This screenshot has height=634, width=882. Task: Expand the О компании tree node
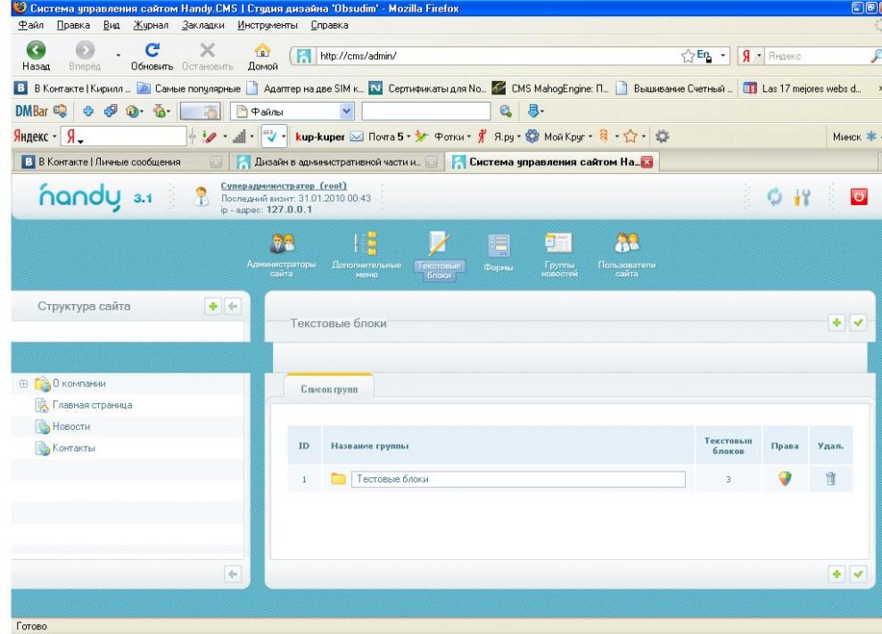pyautogui.click(x=21, y=384)
